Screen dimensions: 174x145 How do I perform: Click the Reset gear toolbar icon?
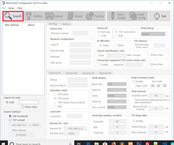pyautogui.click(x=74, y=16)
